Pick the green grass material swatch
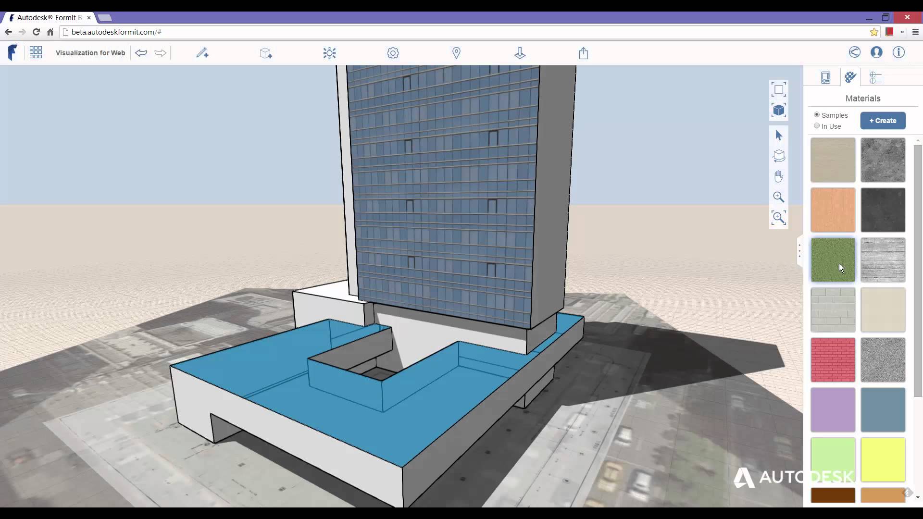The image size is (923, 519). click(833, 260)
